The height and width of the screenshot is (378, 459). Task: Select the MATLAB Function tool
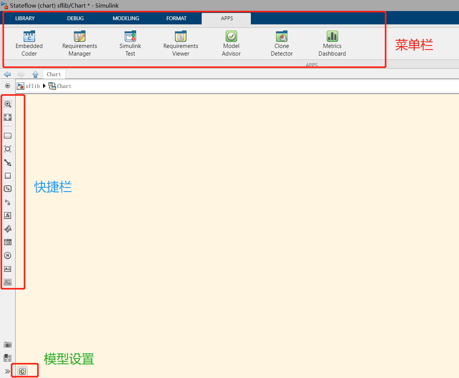8,229
